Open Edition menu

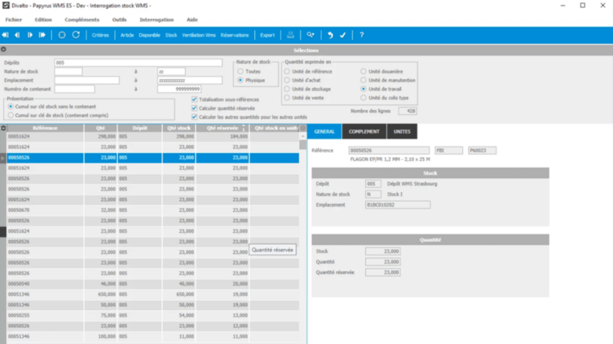(43, 20)
